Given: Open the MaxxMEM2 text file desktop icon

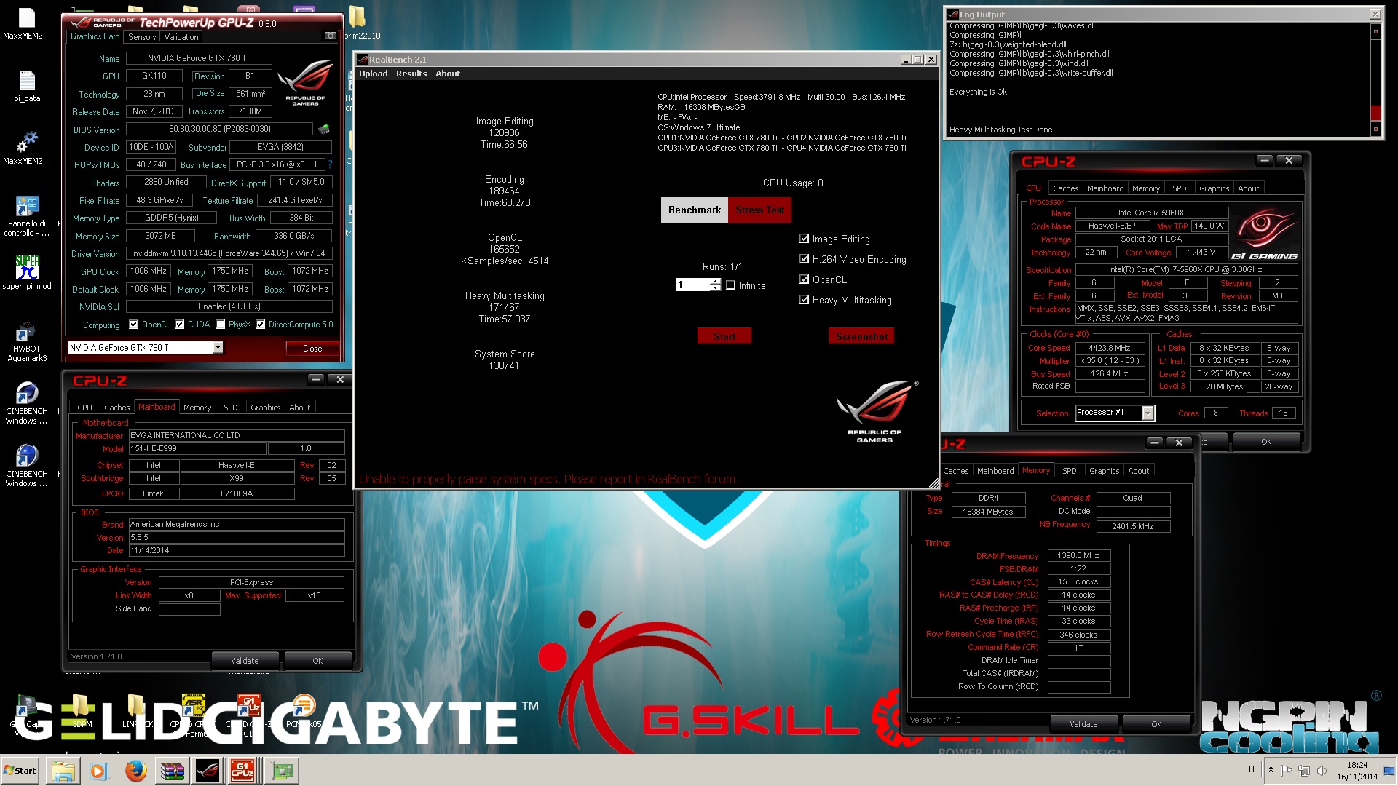Looking at the screenshot, I should coord(27,22).
